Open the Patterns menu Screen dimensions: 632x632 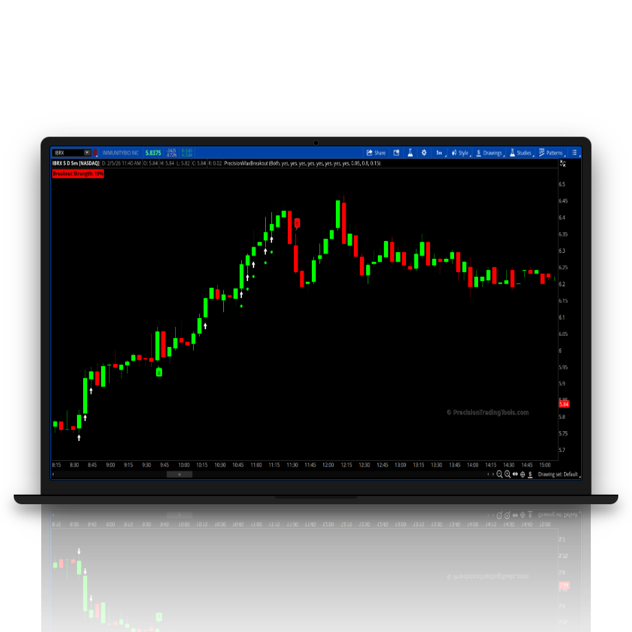[x=551, y=153]
